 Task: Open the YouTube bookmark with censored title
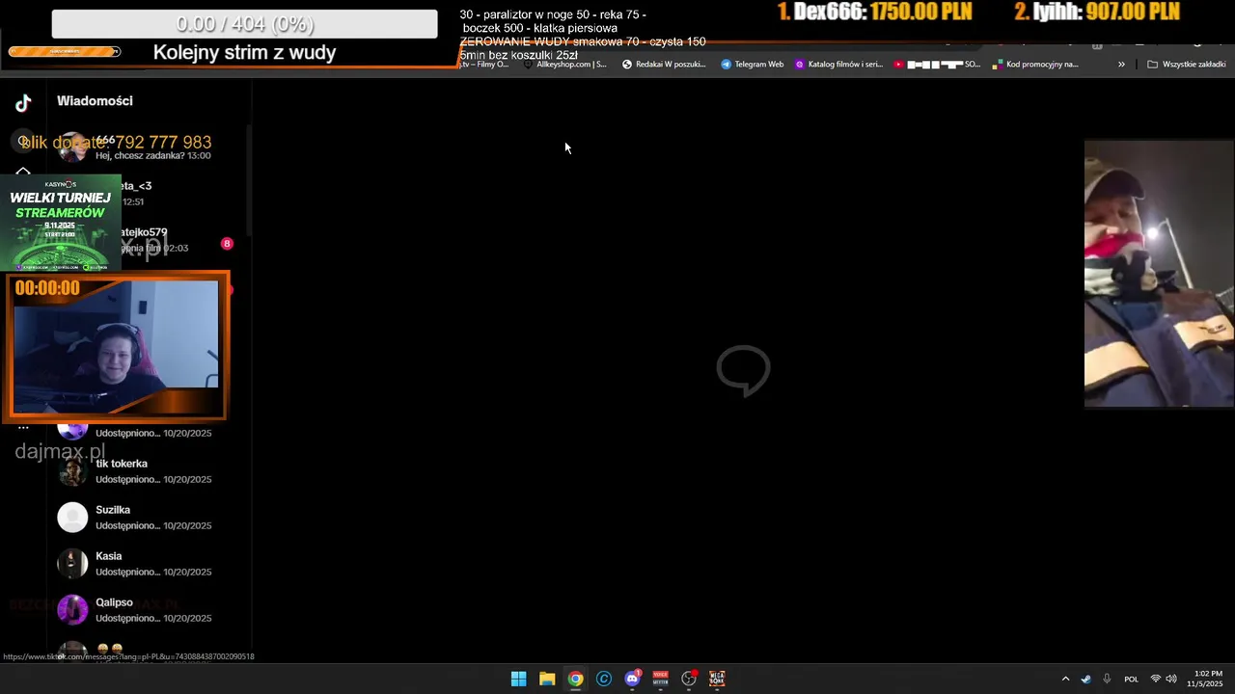tap(937, 65)
